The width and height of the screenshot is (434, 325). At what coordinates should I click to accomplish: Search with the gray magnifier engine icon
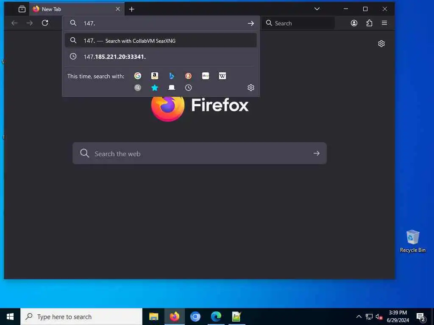[138, 88]
